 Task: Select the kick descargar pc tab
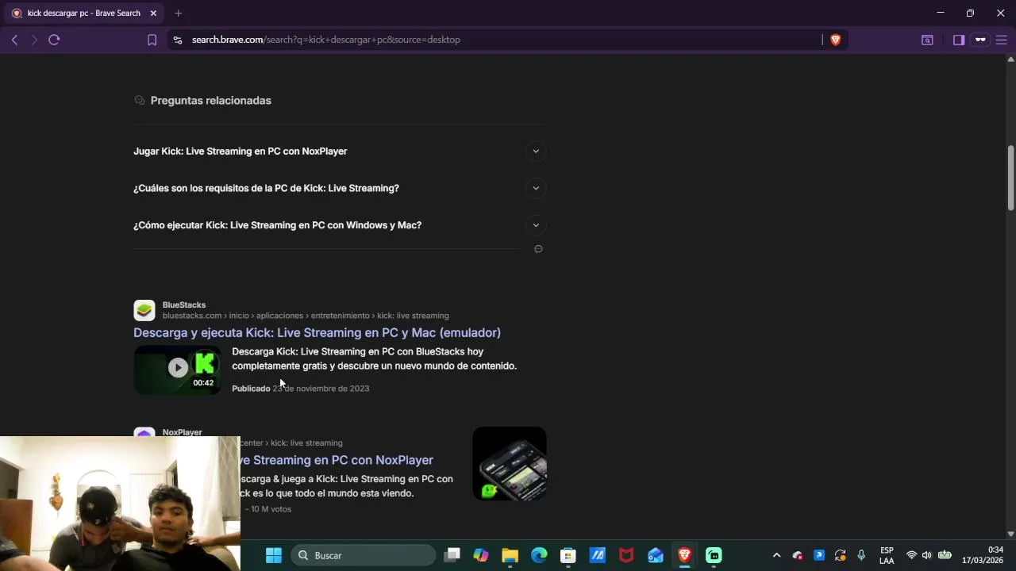click(x=83, y=13)
